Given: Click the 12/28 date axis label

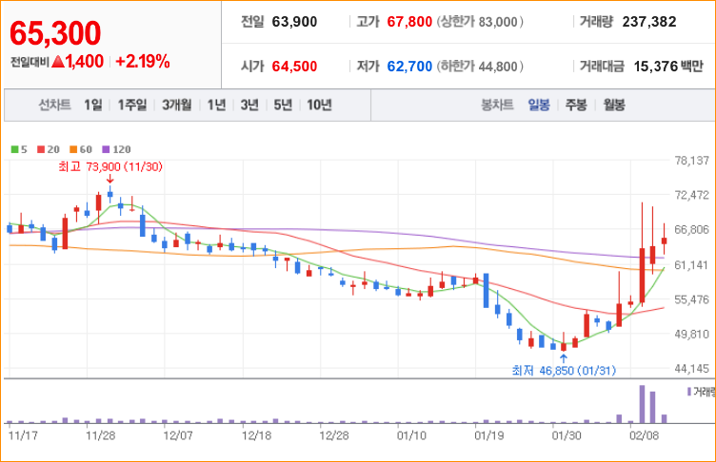Looking at the screenshot, I should click(x=334, y=435).
